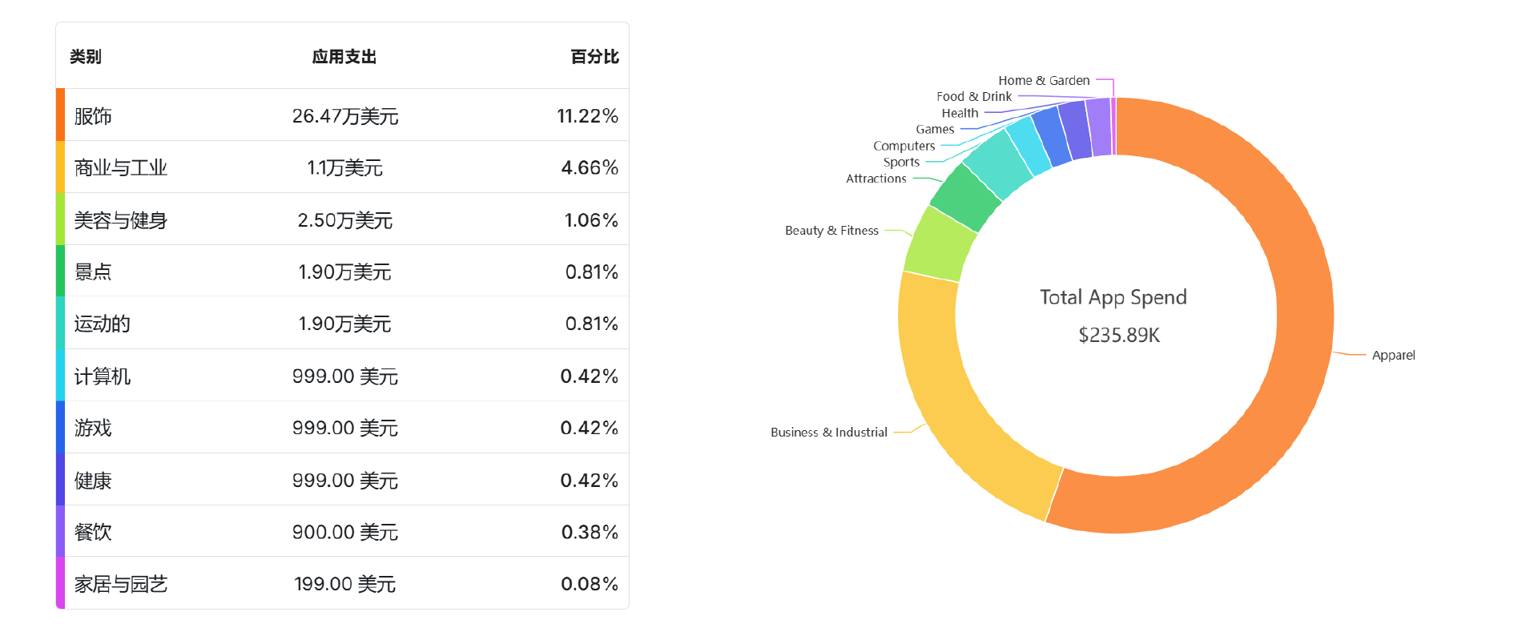Screen dimensions: 1538x640
Task: Click the 类别 column header
Action: (86, 57)
